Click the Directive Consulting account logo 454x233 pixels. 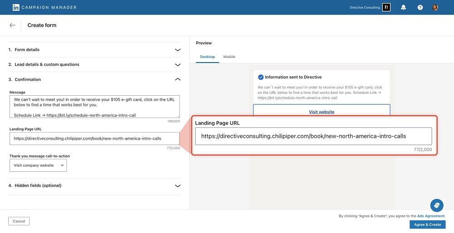(x=386, y=7)
